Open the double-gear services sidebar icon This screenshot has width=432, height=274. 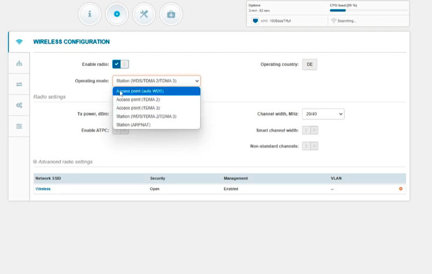(x=19, y=105)
